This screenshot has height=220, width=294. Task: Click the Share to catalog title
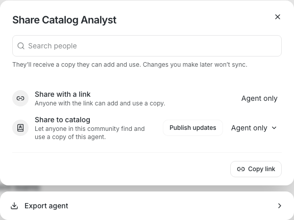62,120
